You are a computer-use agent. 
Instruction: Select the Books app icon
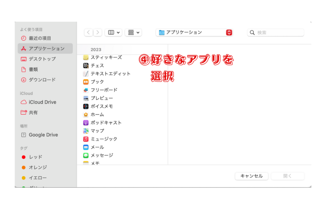point(86,82)
